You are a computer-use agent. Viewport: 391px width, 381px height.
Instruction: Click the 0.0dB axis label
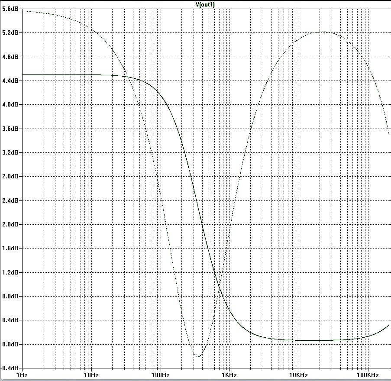[x=10, y=344]
